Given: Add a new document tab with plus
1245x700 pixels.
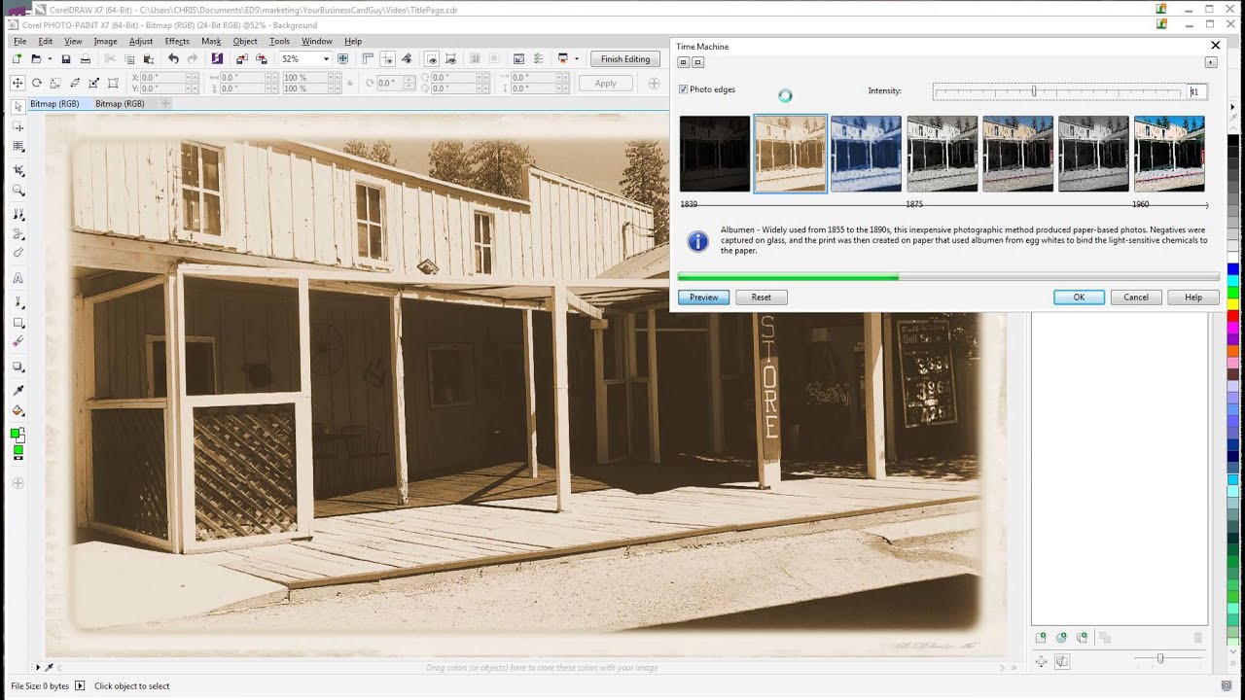Looking at the screenshot, I should click(165, 104).
